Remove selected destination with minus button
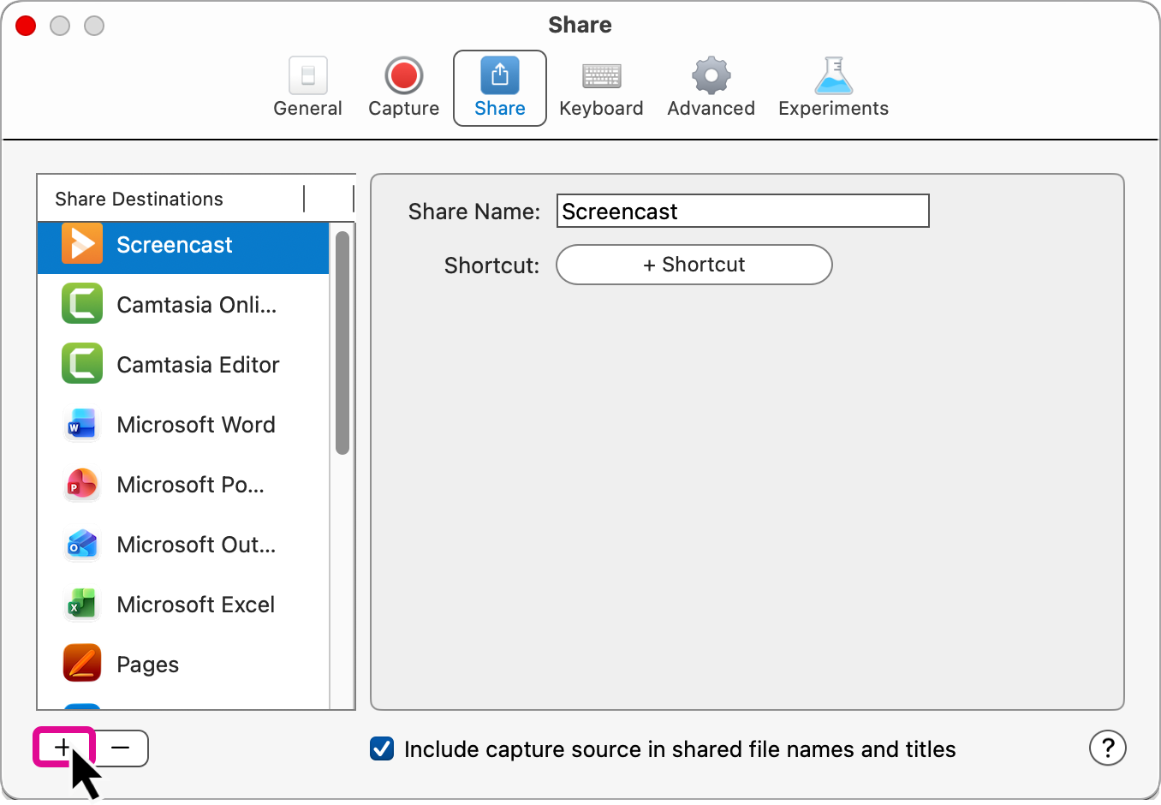The height and width of the screenshot is (805, 1161). pyautogui.click(x=121, y=748)
